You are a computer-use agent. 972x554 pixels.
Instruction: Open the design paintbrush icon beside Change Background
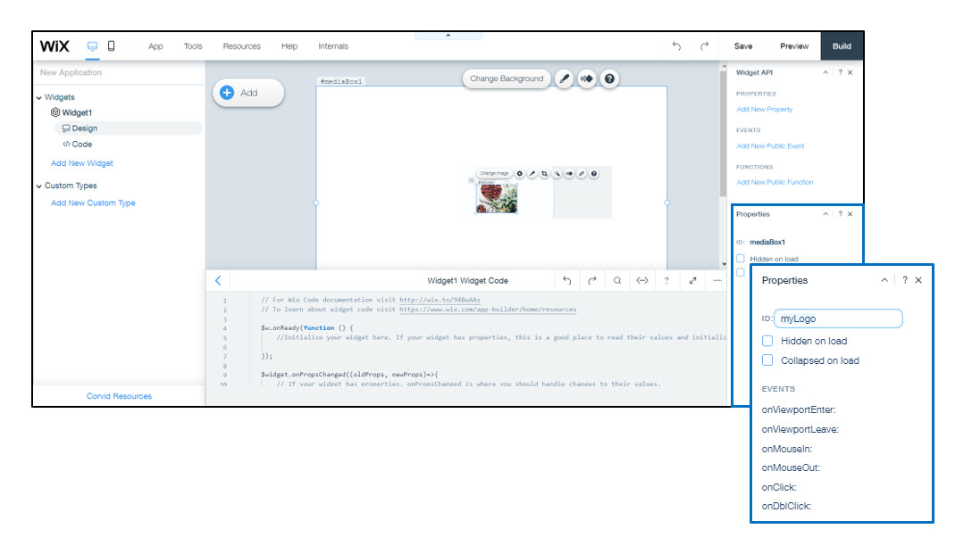pos(564,79)
